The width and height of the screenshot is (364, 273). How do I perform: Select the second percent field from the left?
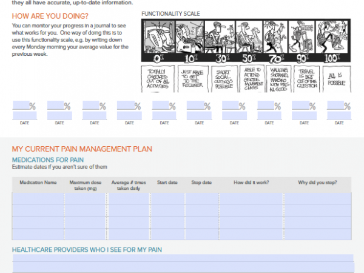click(56, 105)
